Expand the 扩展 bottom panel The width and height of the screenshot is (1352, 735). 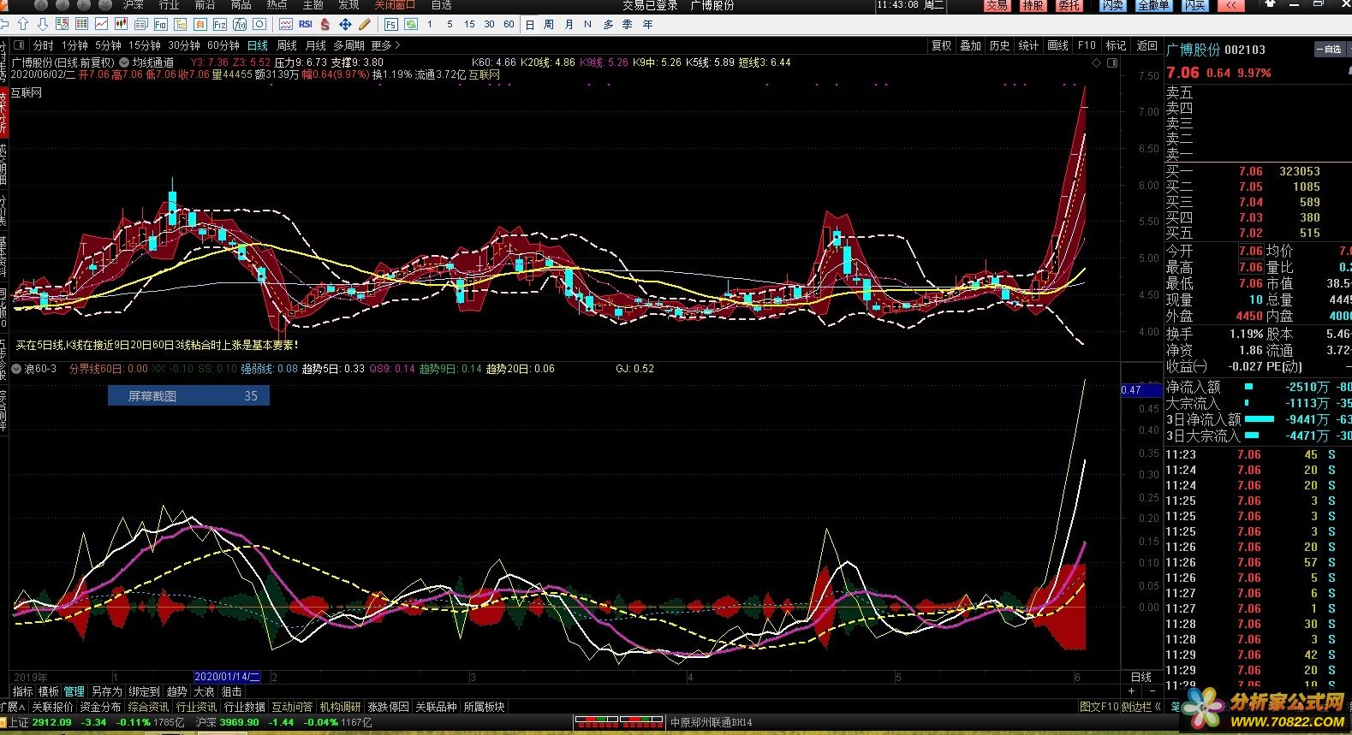tap(13, 707)
